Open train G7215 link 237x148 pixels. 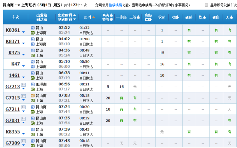point(13,98)
